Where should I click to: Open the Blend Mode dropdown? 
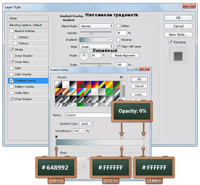tap(96, 26)
